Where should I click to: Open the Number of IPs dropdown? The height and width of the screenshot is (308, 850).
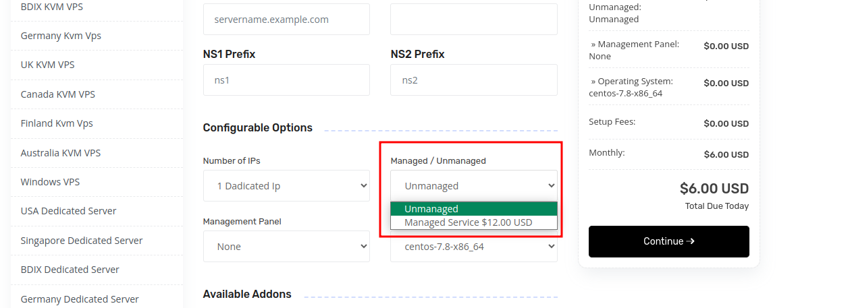(x=286, y=186)
